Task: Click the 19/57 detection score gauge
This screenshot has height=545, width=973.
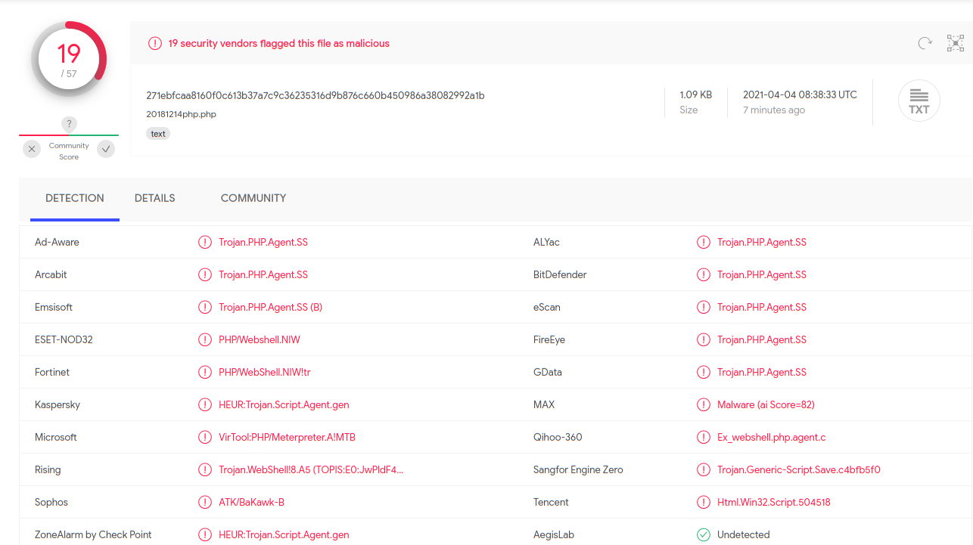Action: tap(69, 59)
